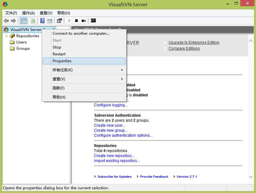Open the 文件(F) menu
256x193 pixels.
11,13
